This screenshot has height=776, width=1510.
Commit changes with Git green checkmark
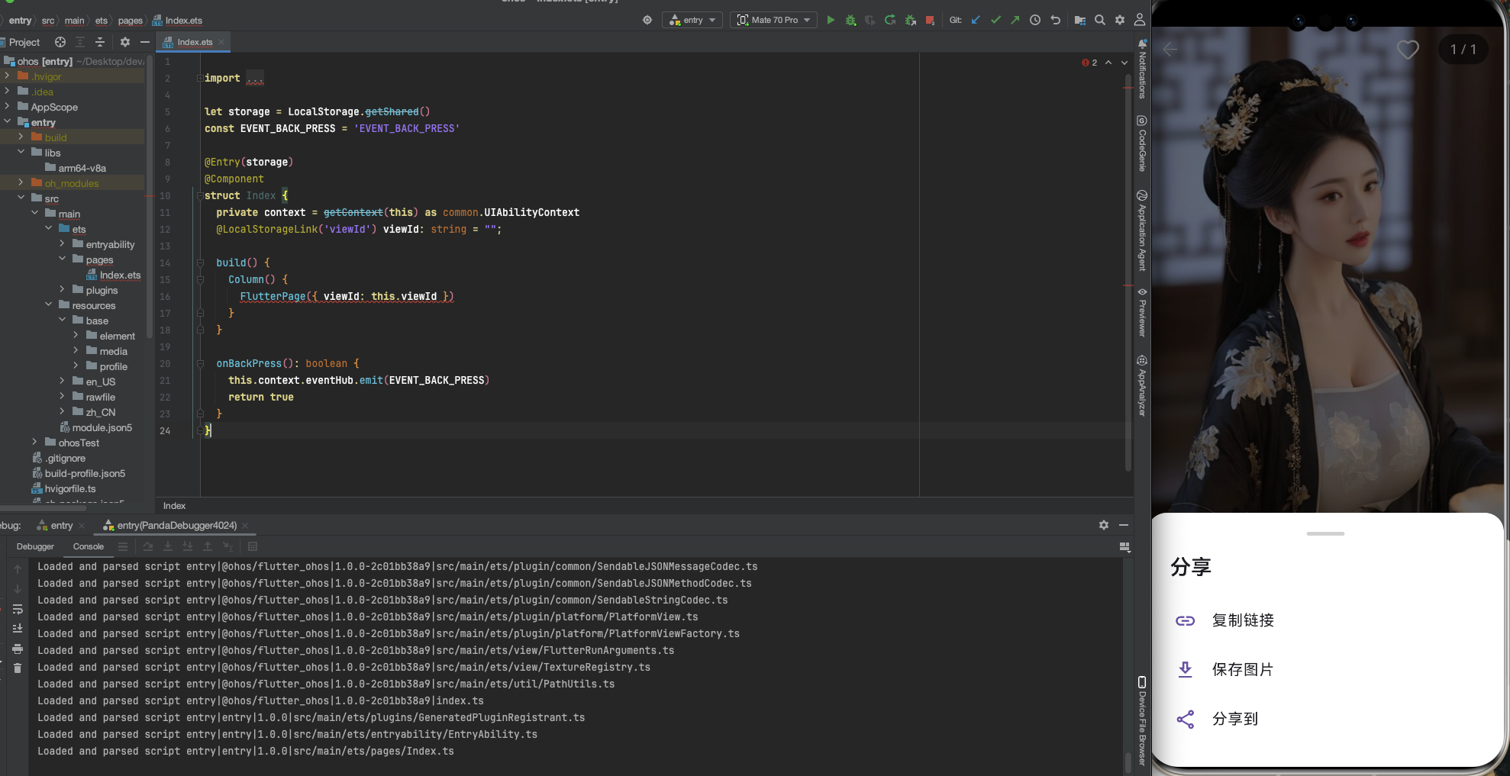(995, 20)
